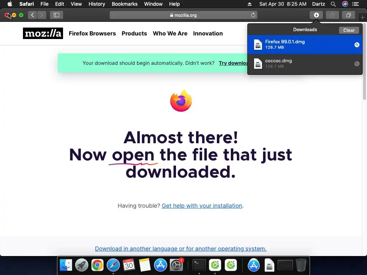Click the coccoc.dmg file icon
Image resolution: width=367 pixels, height=275 pixels.
(258, 63)
